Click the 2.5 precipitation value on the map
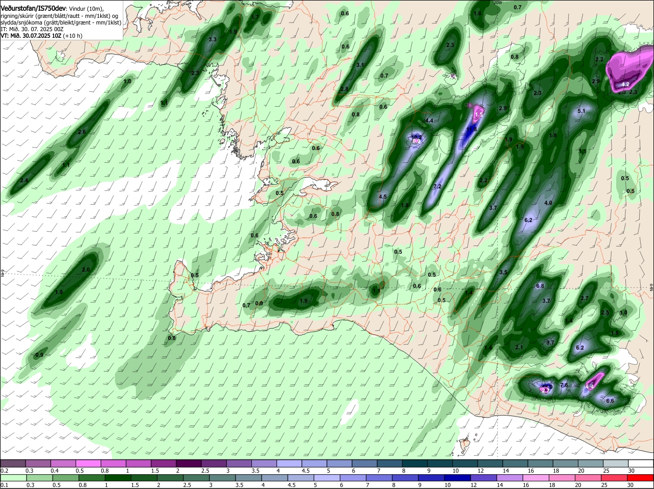The image size is (654, 489). [x=605, y=312]
